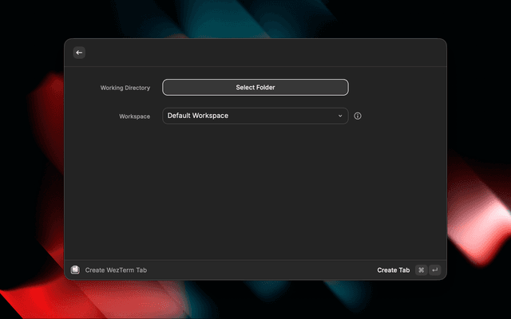
Task: Click blank space right of the info icon
Action: (x=399, y=116)
